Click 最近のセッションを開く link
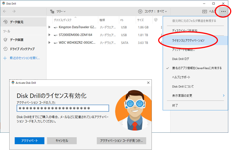Image resolution: width=232 pixels, height=150 pixels. click(25, 58)
